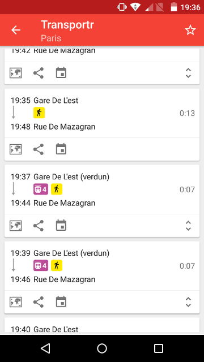Viewport: 204px width, 362px height.
Task: Add 19:39 trip to calendar
Action: (61, 301)
